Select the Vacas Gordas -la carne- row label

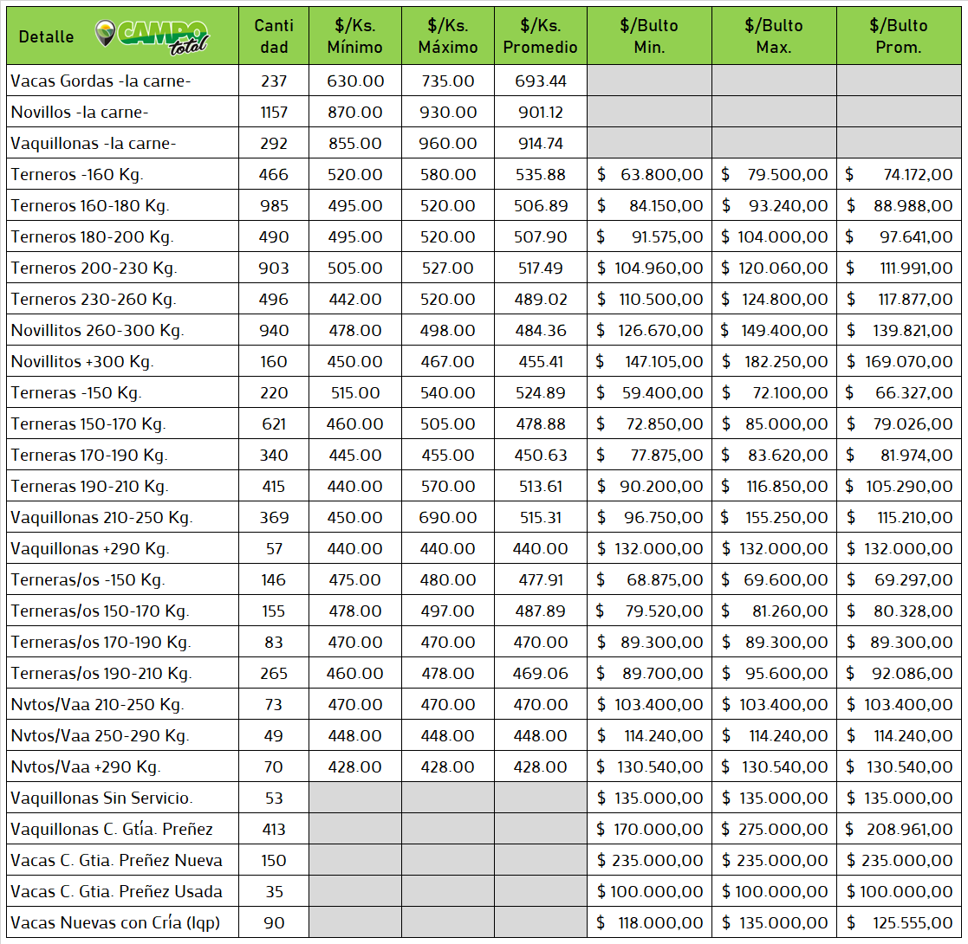(101, 81)
